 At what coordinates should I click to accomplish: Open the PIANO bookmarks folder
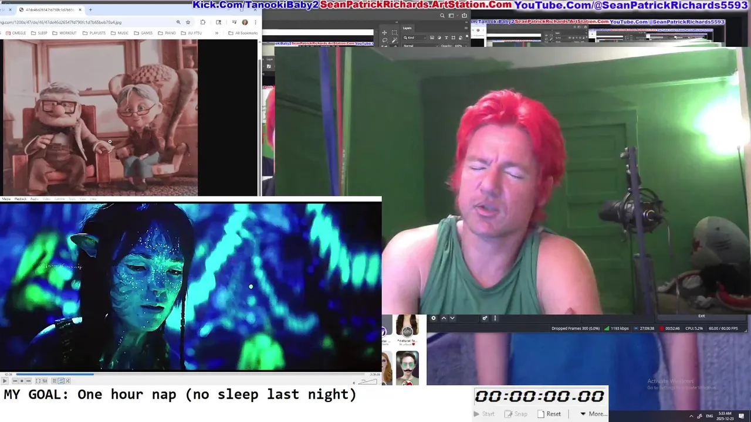167,33
